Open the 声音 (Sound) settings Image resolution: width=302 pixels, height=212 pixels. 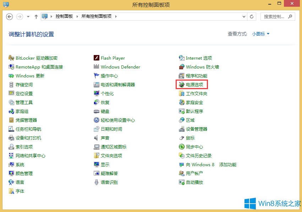[105, 138]
